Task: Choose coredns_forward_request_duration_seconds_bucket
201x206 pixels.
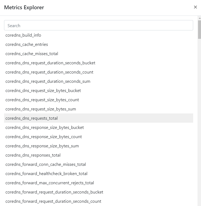Action: click(x=98, y=192)
